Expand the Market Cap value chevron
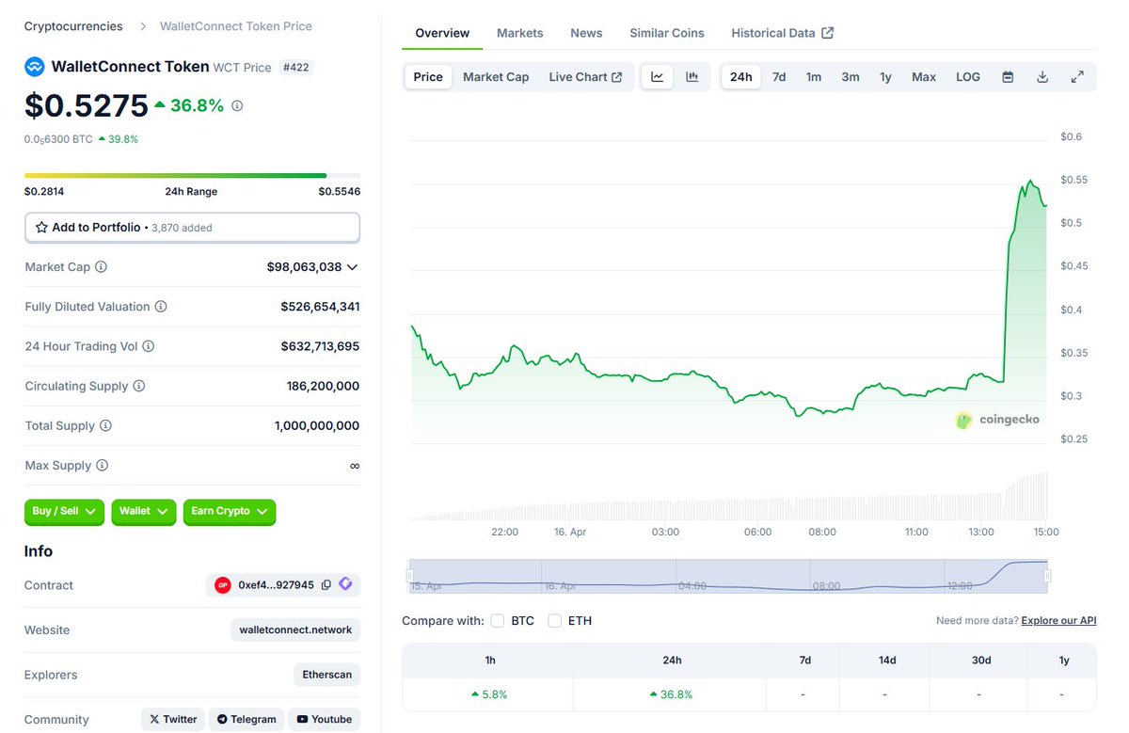The image size is (1129, 733). click(x=353, y=267)
